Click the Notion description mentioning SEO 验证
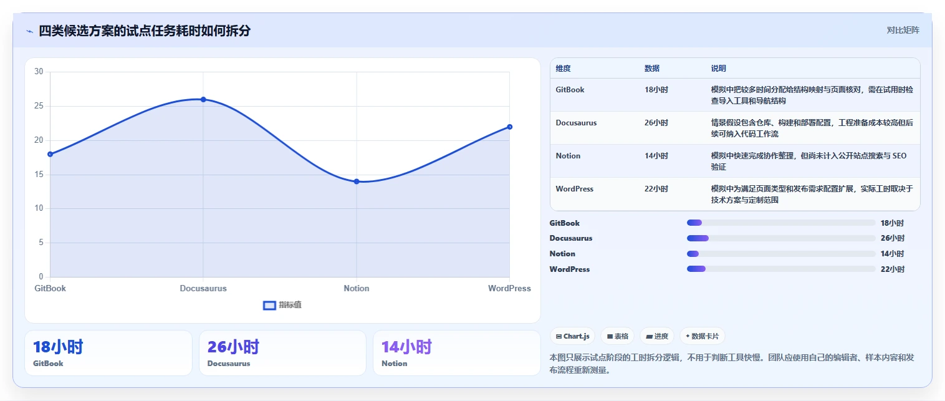The width and height of the screenshot is (945, 401). (809, 162)
